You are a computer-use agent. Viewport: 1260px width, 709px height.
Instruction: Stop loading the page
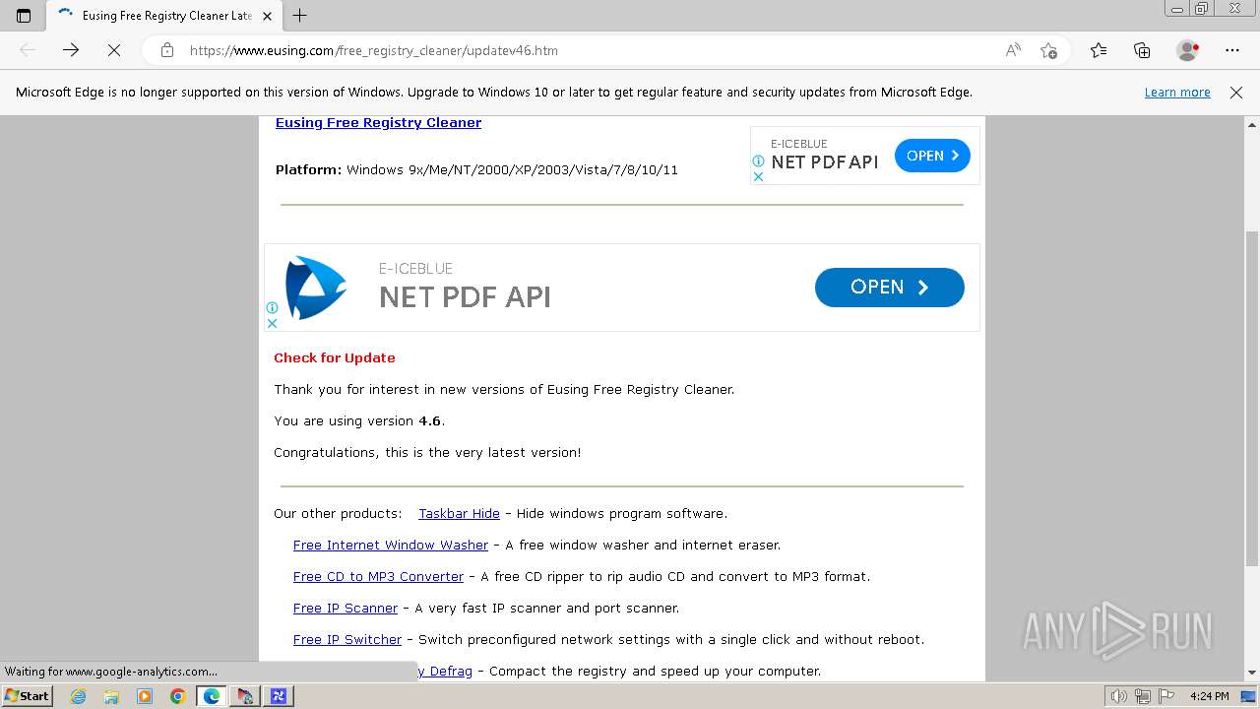[x=114, y=50]
